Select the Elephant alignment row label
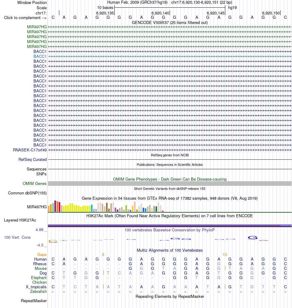The height and width of the screenshot is (308, 292). point(39,278)
